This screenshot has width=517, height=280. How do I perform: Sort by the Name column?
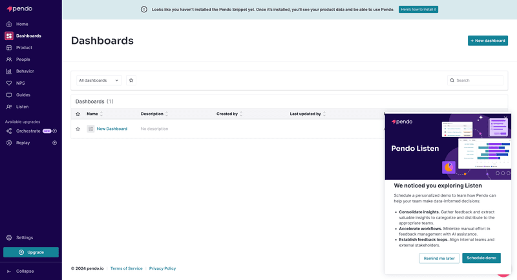[x=92, y=114]
